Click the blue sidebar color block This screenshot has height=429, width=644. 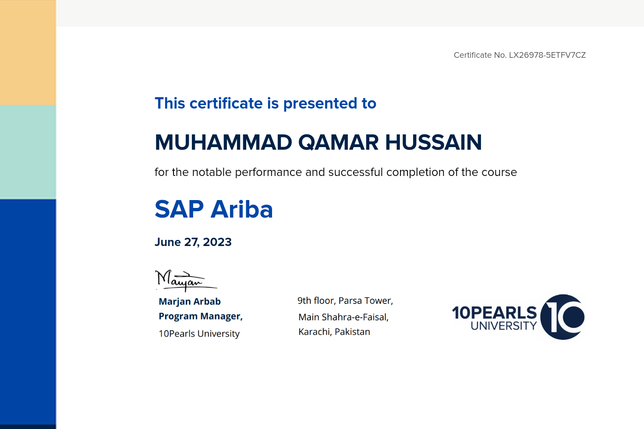(28, 311)
